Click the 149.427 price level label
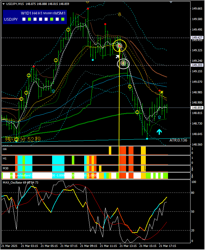The height and width of the screenshot is (250, 205). pyautogui.click(x=197, y=37)
